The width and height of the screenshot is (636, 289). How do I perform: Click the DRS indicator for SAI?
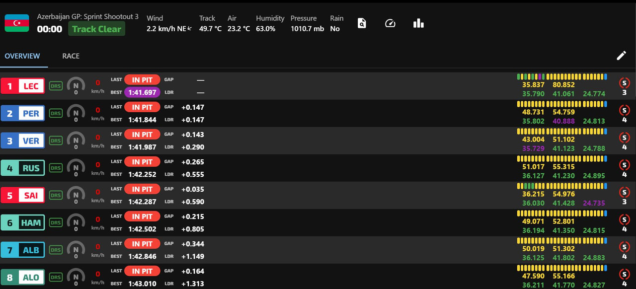tap(56, 195)
